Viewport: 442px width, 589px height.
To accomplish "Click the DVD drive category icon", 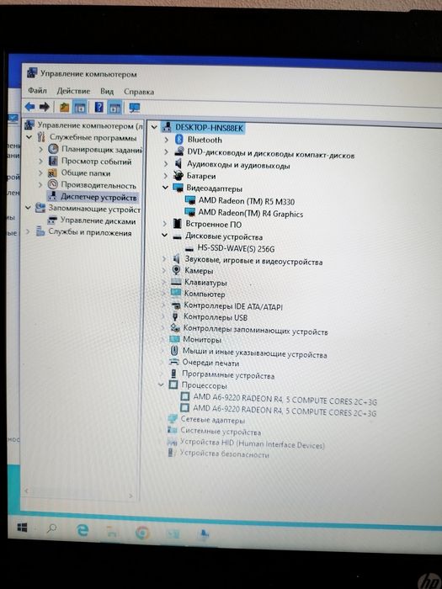I will click(178, 151).
